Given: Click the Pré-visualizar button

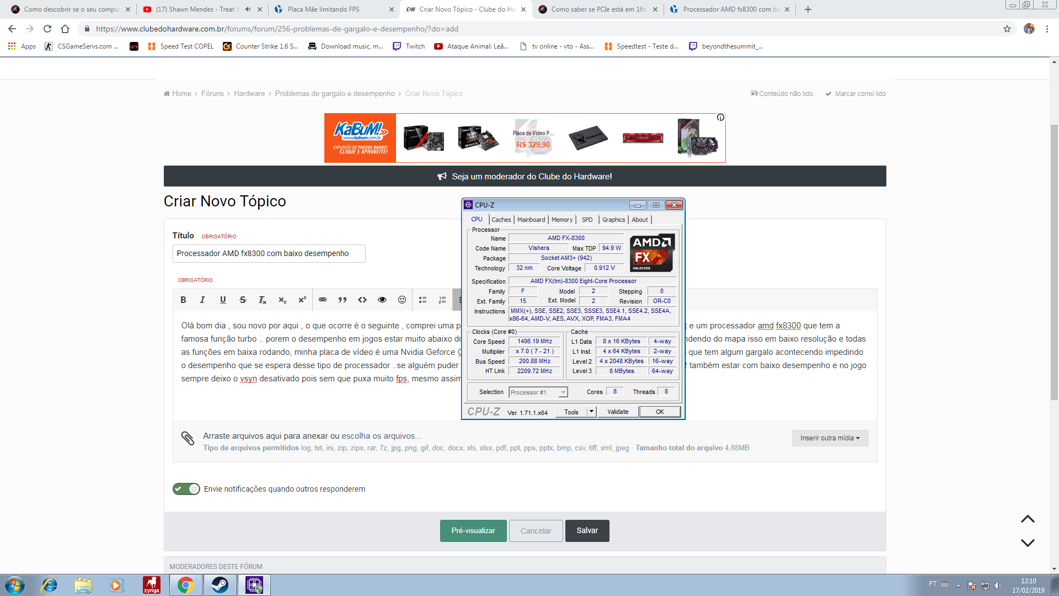Looking at the screenshot, I should (473, 531).
